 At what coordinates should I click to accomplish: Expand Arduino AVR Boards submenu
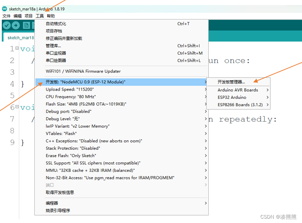coord(238,90)
